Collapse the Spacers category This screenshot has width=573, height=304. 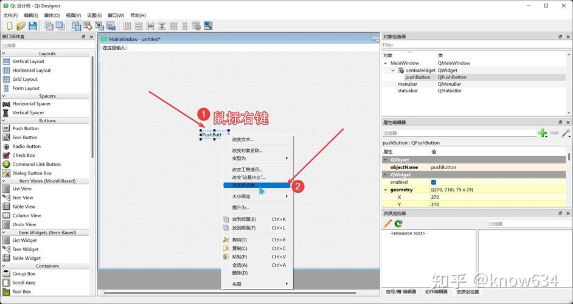[x=3, y=95]
